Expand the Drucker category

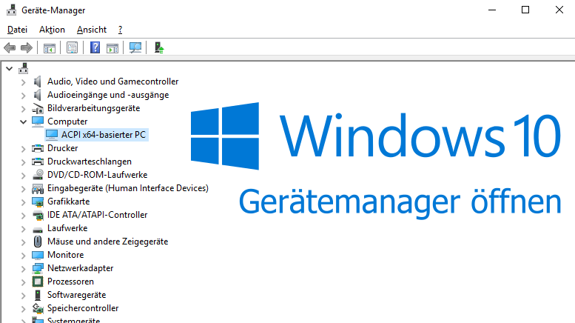click(24, 149)
